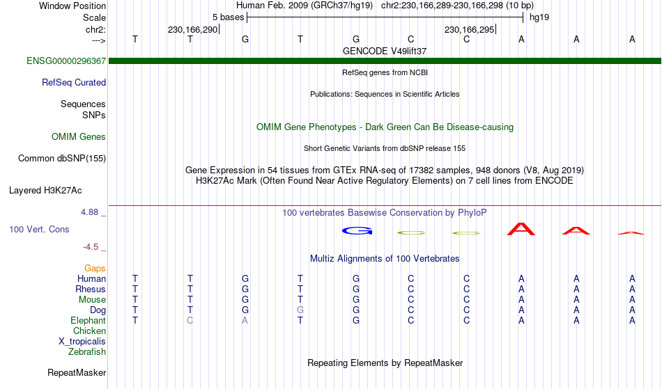Click the Rhesus species label
662x389 pixels.
point(91,289)
